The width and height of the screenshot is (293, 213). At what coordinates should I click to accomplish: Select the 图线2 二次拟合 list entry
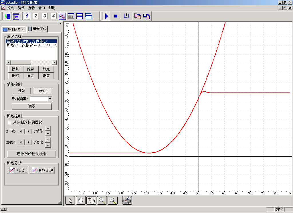(x=31, y=45)
